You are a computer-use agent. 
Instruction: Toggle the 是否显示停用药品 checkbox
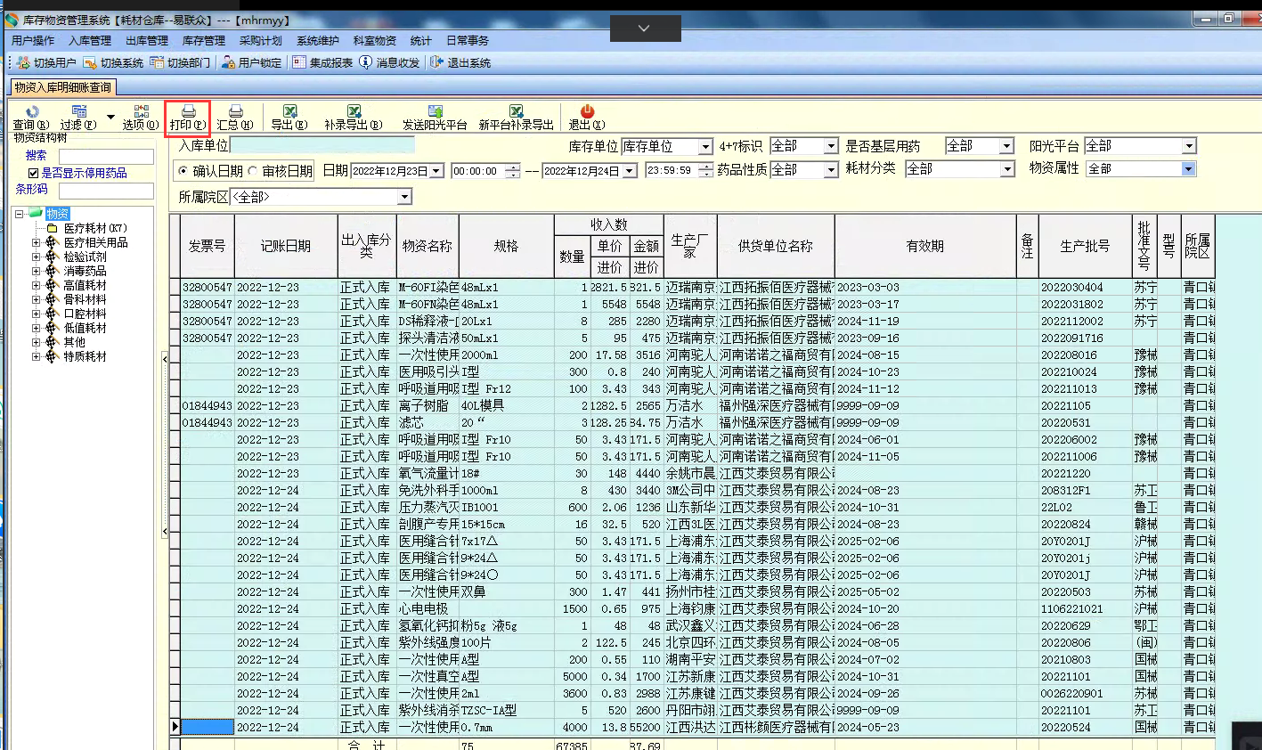coord(34,173)
